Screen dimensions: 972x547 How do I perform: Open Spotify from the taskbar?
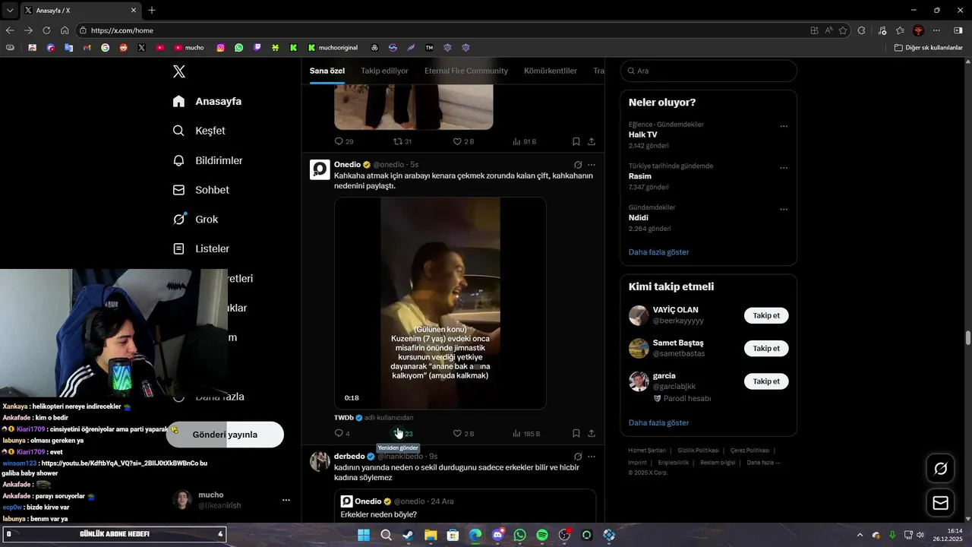[x=542, y=535]
